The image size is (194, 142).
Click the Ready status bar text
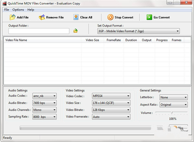(7, 138)
